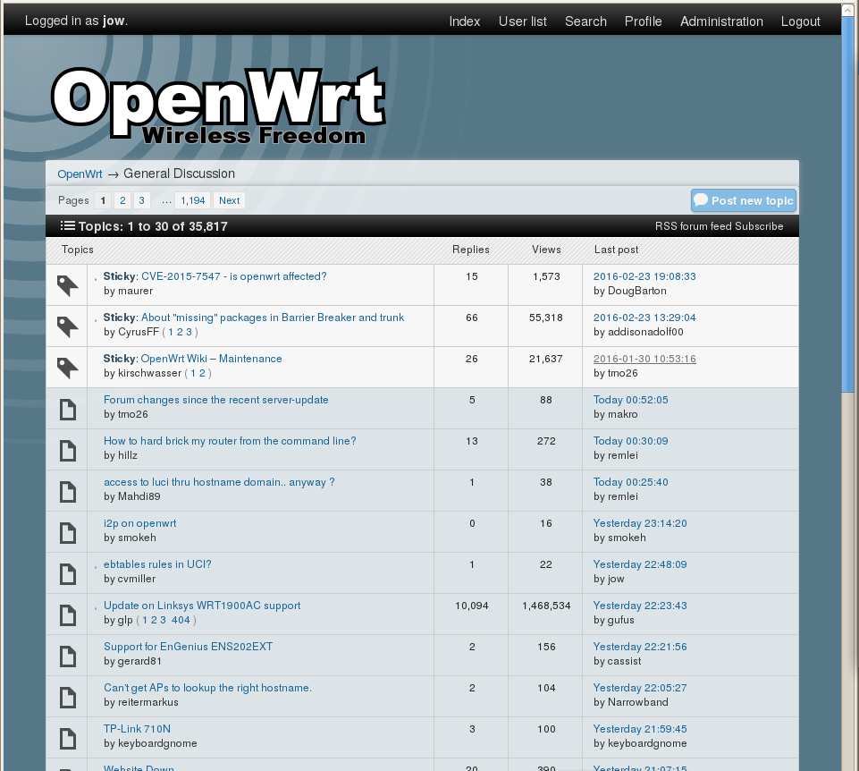859x771 pixels.
Task: Open CVE-2015-7547 is openwrt affected topic
Action: (x=234, y=276)
